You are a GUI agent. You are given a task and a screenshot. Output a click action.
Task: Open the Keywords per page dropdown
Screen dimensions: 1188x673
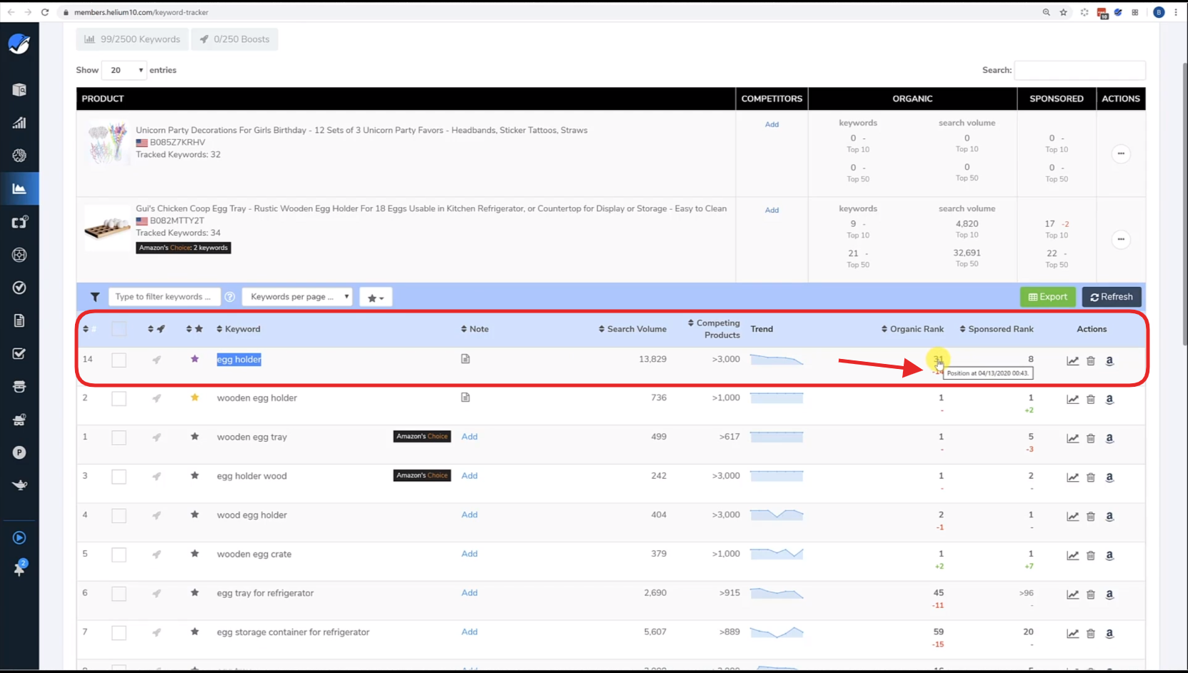[296, 296]
